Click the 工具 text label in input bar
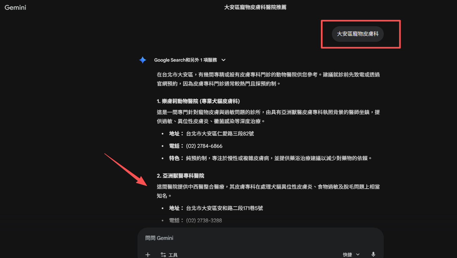The width and height of the screenshot is (457, 258). pos(173,255)
